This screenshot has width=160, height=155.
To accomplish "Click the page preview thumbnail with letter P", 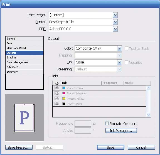I will click(x=24, y=118).
